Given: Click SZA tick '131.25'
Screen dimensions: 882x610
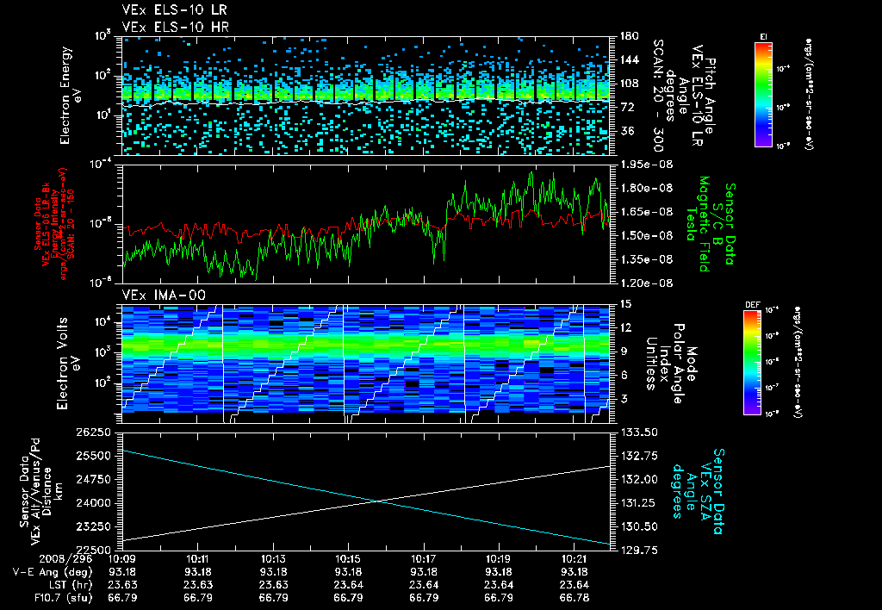Looking at the screenshot, I should pyautogui.click(x=639, y=503).
